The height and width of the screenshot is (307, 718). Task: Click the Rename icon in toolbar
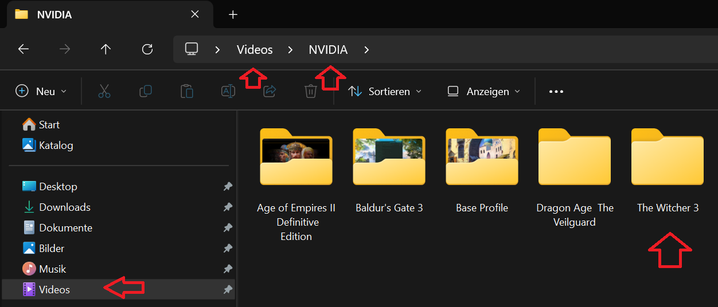228,91
